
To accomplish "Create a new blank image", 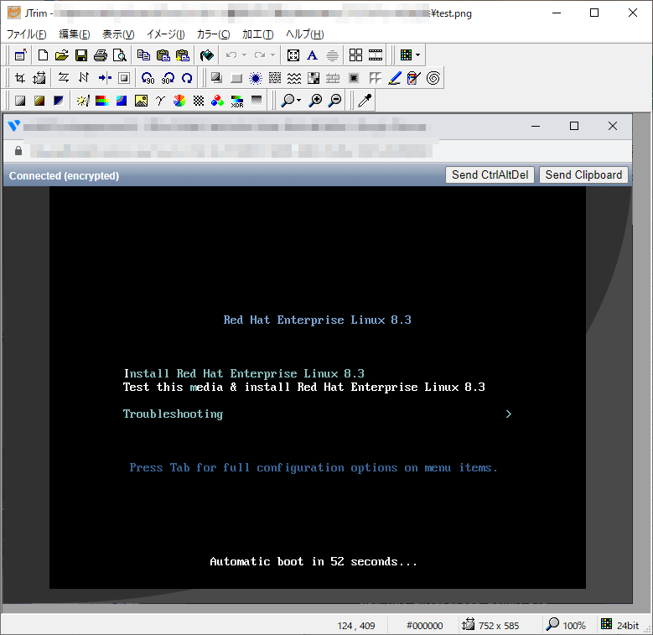I will coord(43,55).
